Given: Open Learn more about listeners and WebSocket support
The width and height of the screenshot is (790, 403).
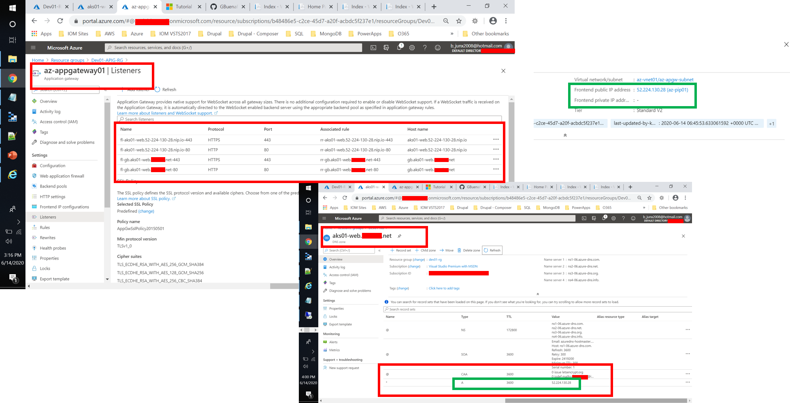Looking at the screenshot, I should click(x=167, y=113).
